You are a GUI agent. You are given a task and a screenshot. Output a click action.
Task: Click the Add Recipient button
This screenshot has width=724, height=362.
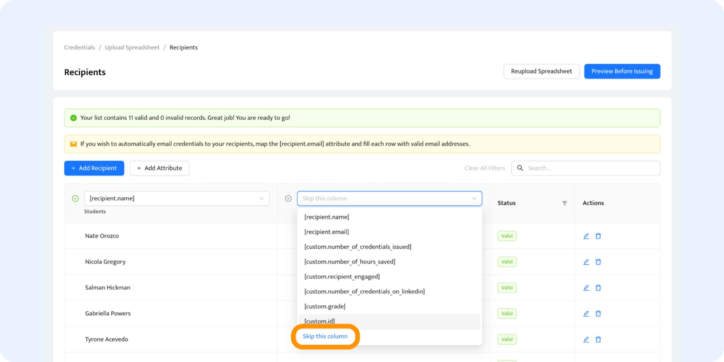click(x=94, y=168)
